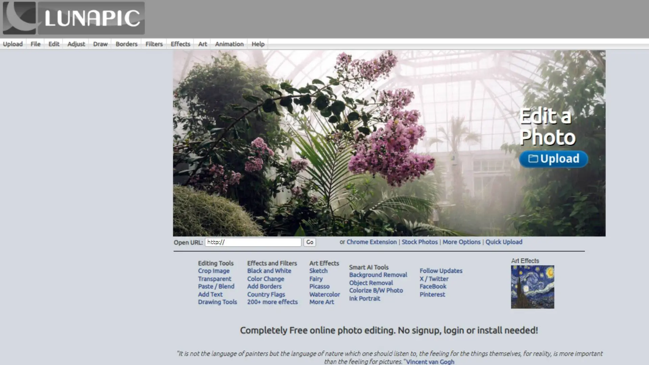Click the Quick Upload link
This screenshot has height=365, width=649.
point(504,242)
